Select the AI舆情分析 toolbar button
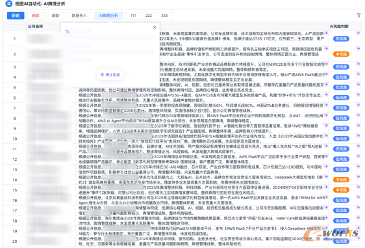365x248 pixels. coord(108,16)
